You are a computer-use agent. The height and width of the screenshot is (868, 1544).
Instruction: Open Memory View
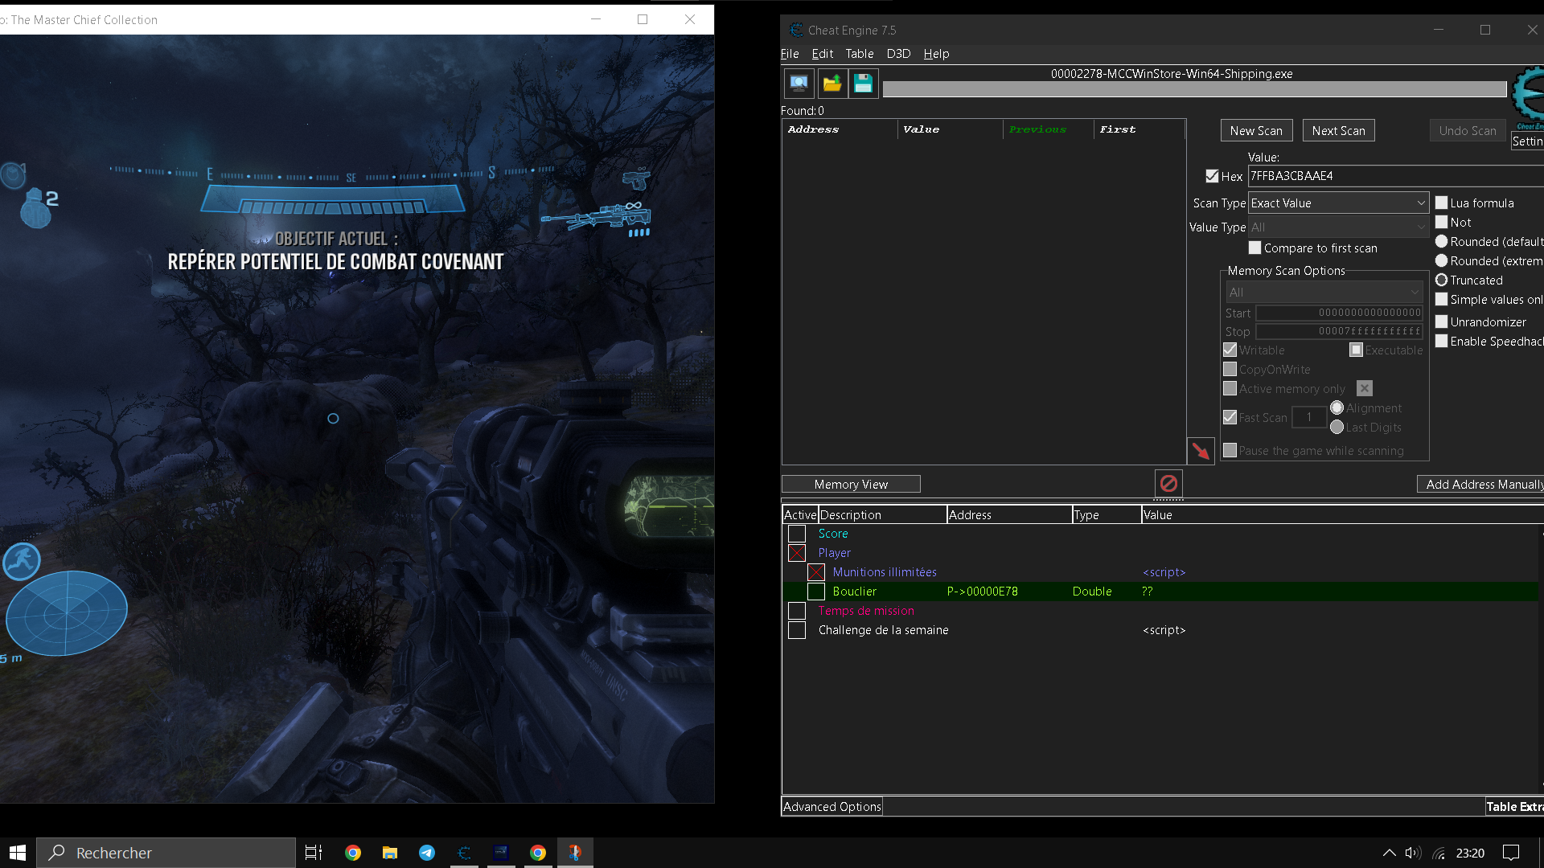[x=851, y=485]
